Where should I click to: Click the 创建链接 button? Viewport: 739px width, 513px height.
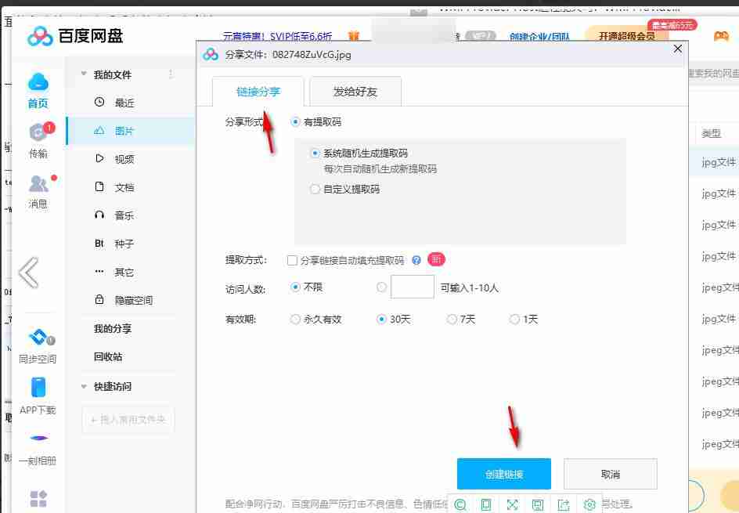[x=504, y=473]
